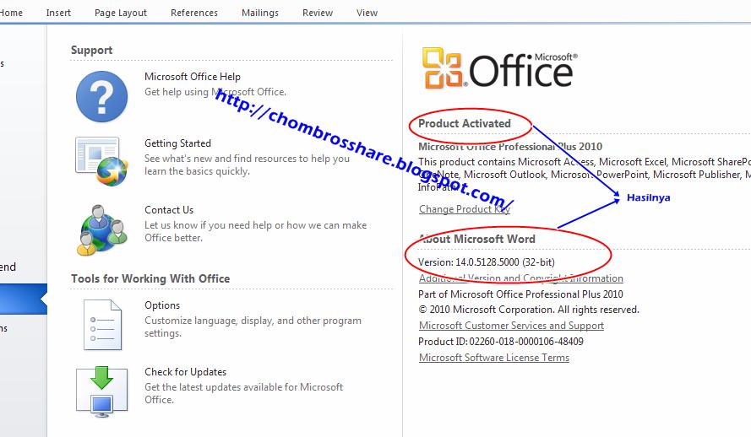
Task: Open Microsoft Office Help question mark icon
Action: tap(101, 96)
